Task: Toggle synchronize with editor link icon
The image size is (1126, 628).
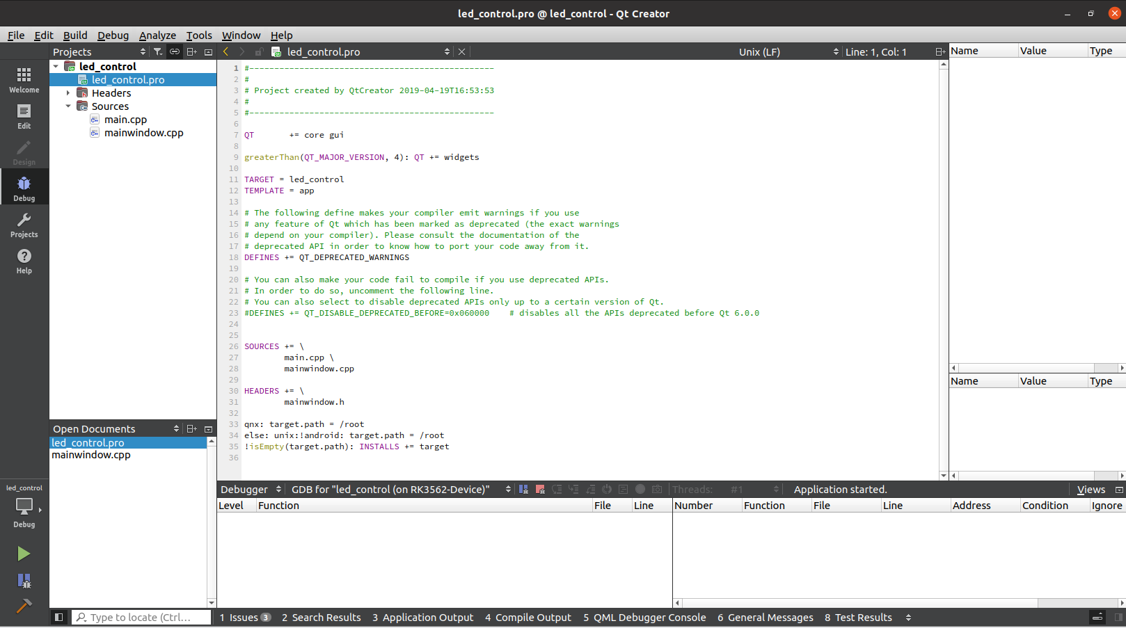Action: point(174,51)
